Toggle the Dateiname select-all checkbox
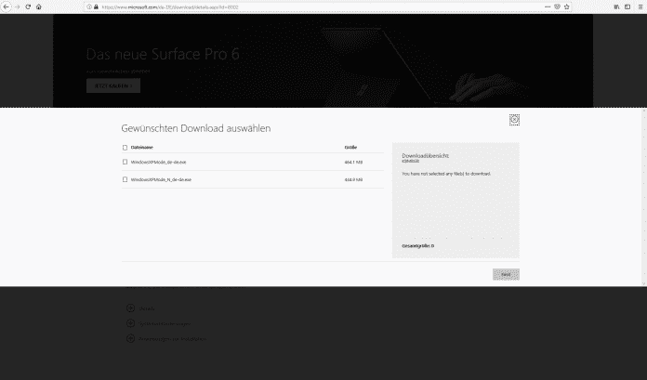This screenshot has height=380, width=647. click(125, 147)
